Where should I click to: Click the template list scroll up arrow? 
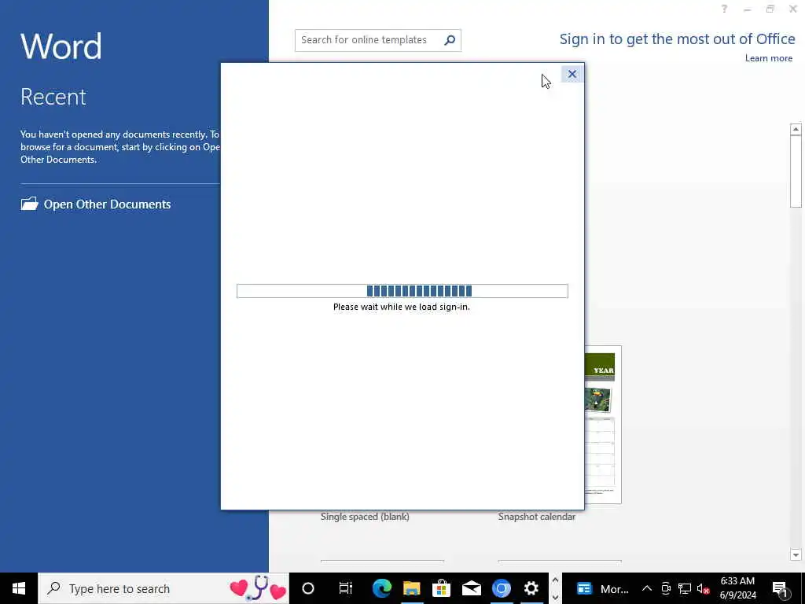tap(796, 129)
